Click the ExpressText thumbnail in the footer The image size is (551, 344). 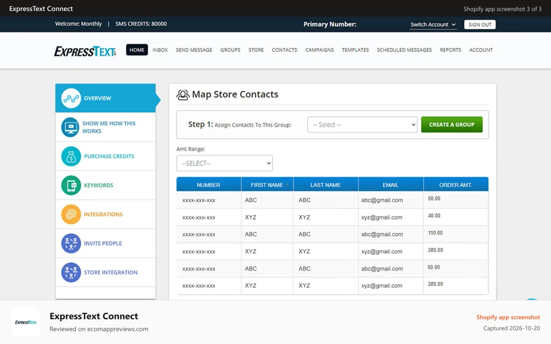click(x=26, y=322)
